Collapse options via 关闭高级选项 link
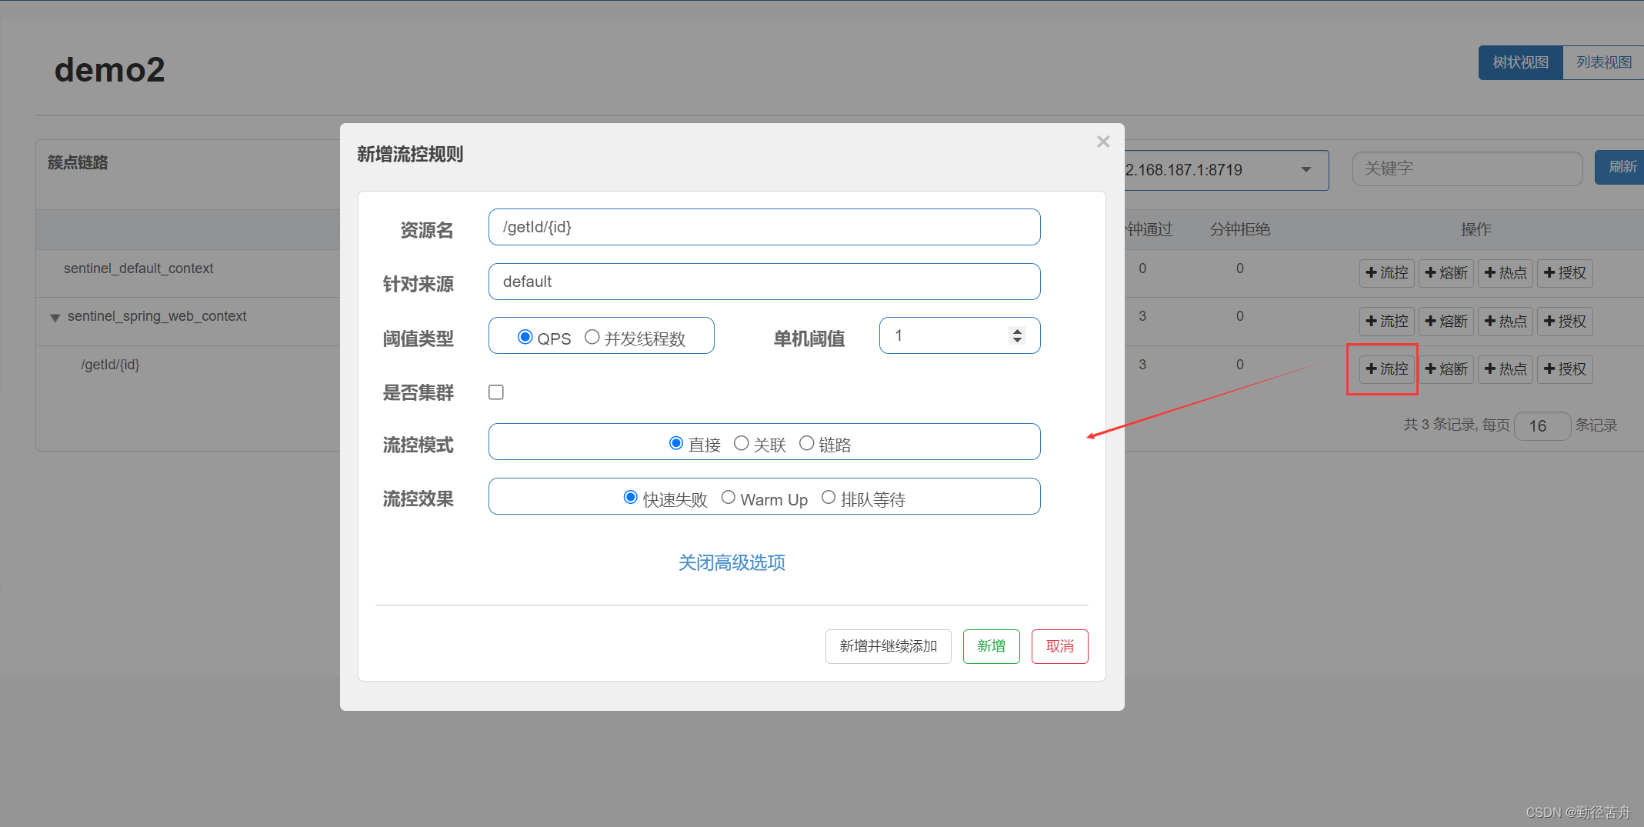The width and height of the screenshot is (1644, 827). tap(732, 562)
